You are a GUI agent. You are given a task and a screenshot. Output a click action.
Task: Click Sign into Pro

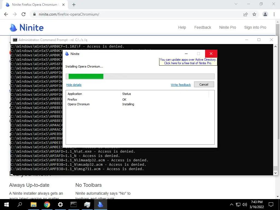click(x=255, y=27)
